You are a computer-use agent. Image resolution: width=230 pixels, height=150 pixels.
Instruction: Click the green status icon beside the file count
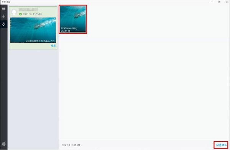click(20, 14)
